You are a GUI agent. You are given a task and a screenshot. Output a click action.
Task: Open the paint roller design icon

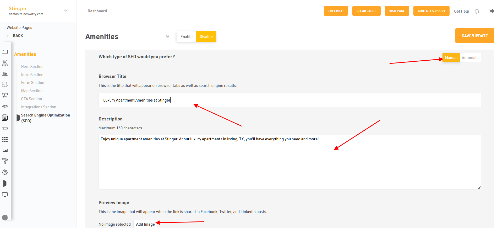coord(5,161)
